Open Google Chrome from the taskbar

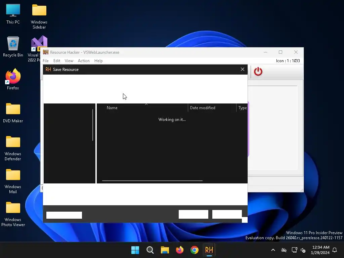(195, 250)
